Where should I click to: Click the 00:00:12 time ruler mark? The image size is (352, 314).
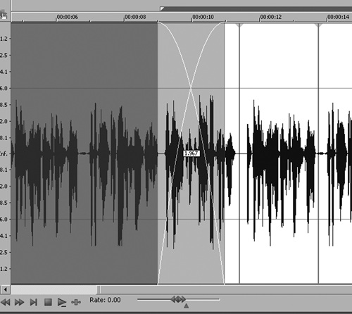[270, 17]
